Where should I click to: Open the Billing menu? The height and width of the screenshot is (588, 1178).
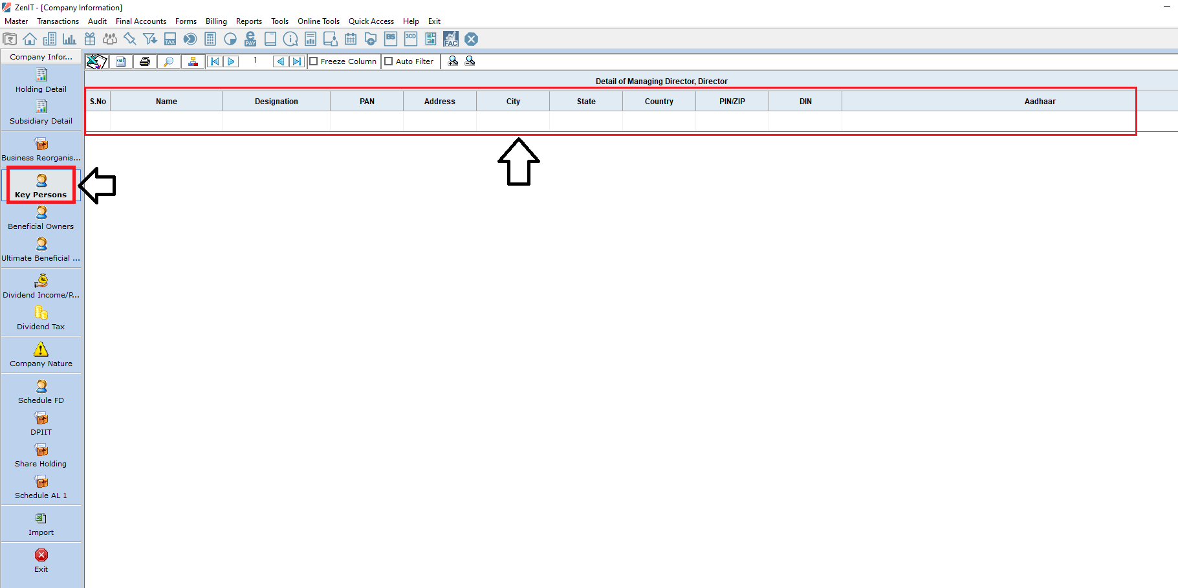(x=216, y=21)
